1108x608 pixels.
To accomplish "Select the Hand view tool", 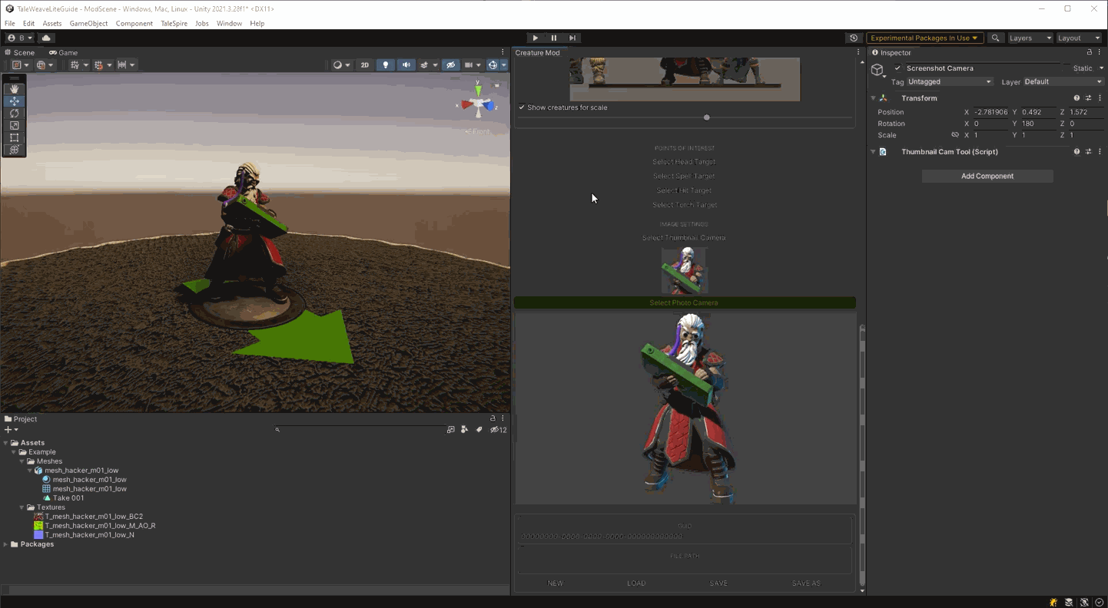I will [x=14, y=89].
